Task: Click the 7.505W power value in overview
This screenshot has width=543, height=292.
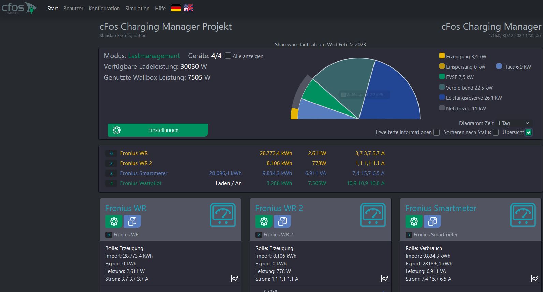Action: point(317,183)
